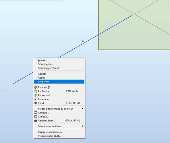Click the Initial view icon

tap(36, 103)
